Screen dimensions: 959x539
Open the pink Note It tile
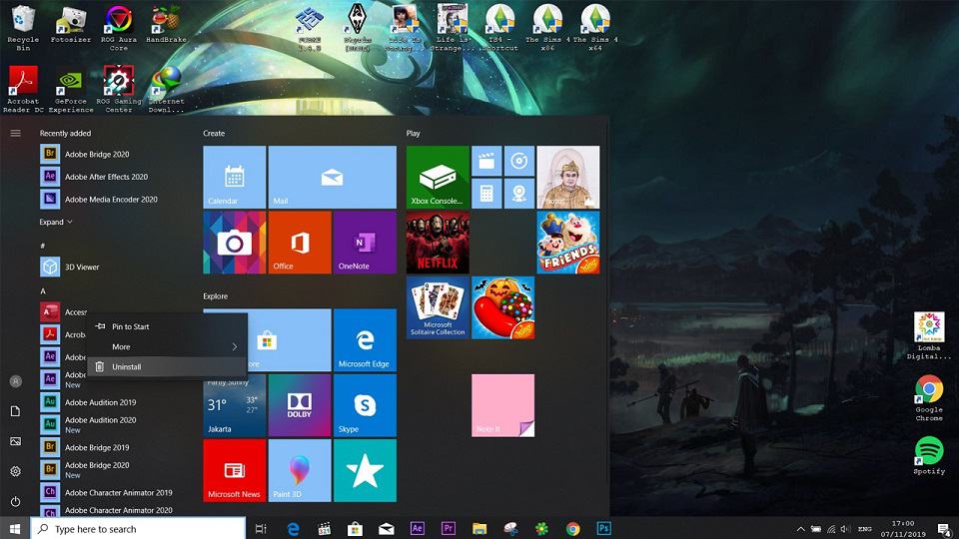502,405
